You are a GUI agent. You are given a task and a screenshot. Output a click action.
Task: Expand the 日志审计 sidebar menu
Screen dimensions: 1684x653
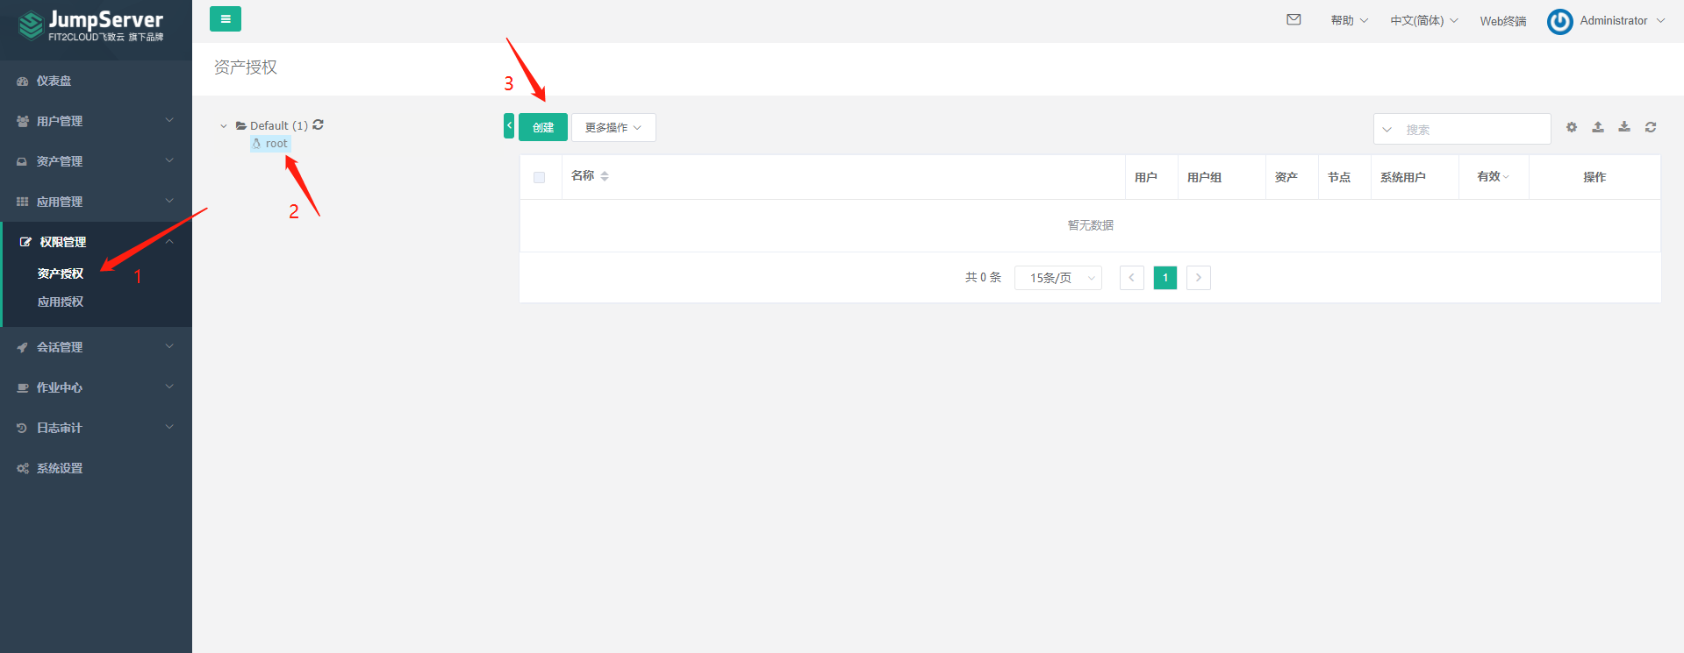[x=97, y=428]
